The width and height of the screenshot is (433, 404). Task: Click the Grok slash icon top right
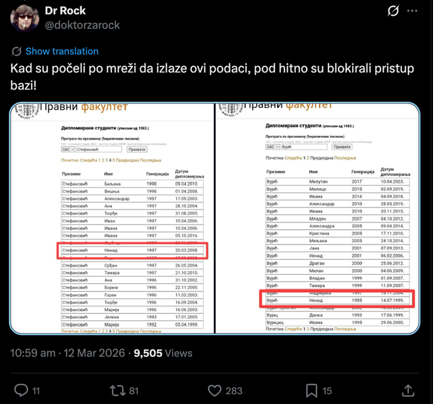click(393, 11)
